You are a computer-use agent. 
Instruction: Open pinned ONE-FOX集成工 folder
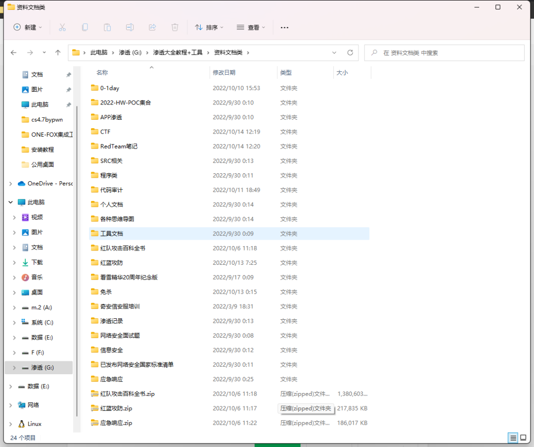click(x=47, y=135)
